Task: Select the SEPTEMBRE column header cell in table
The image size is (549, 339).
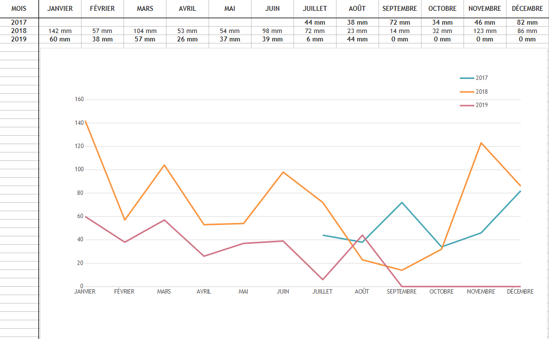Action: point(400,8)
